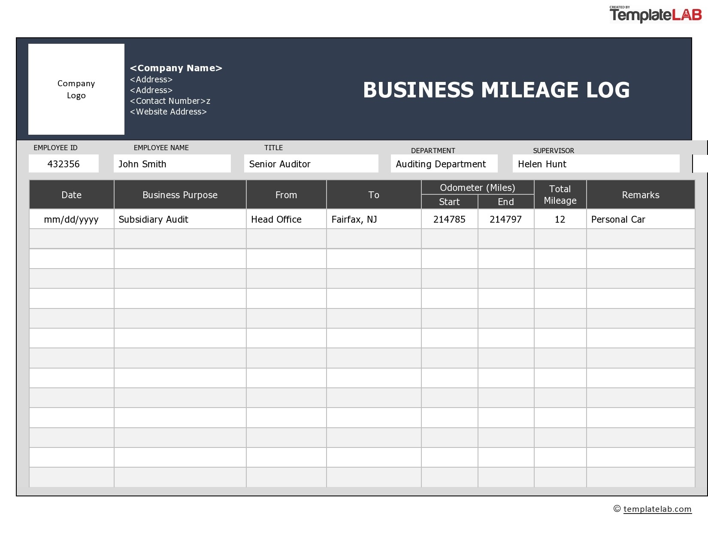Select the mm/dd/yyyy date cell
The height and width of the screenshot is (547, 708).
tap(71, 219)
